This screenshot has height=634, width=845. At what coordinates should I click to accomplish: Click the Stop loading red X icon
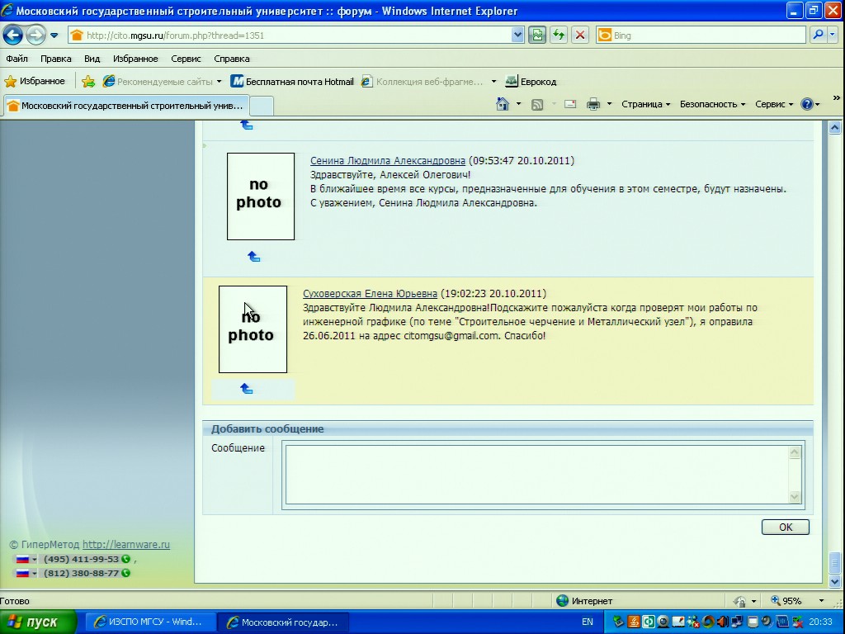pyautogui.click(x=580, y=35)
